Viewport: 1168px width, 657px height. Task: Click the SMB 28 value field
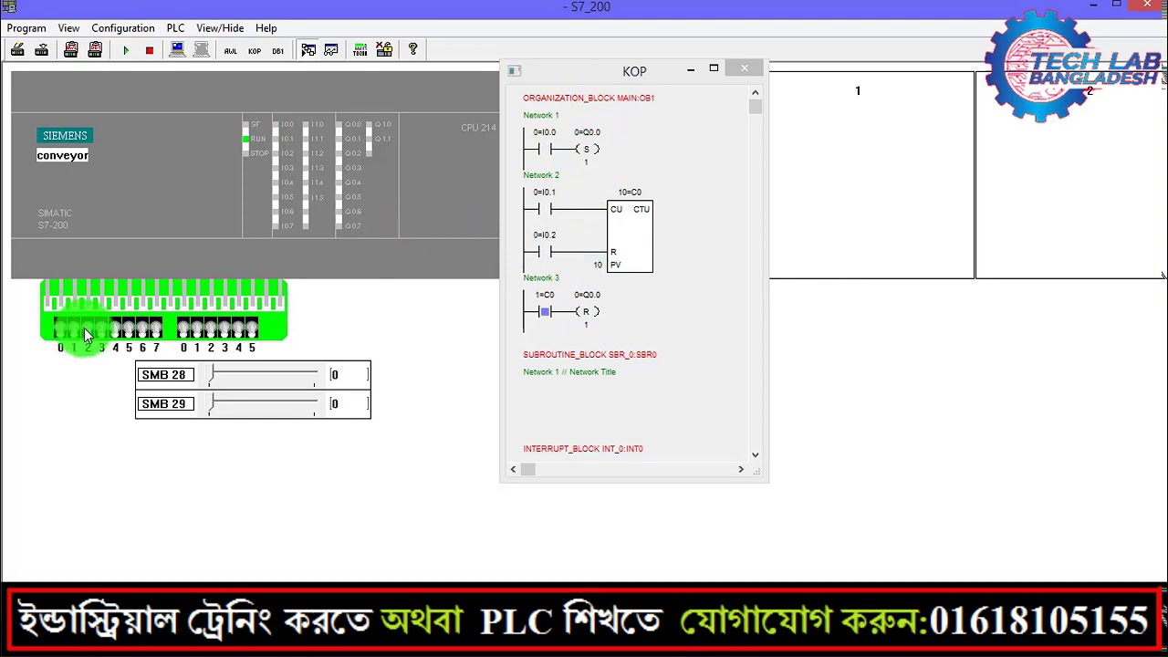349,375
